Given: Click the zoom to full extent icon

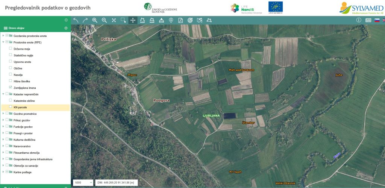Looking at the screenshot, I should pos(114,20).
